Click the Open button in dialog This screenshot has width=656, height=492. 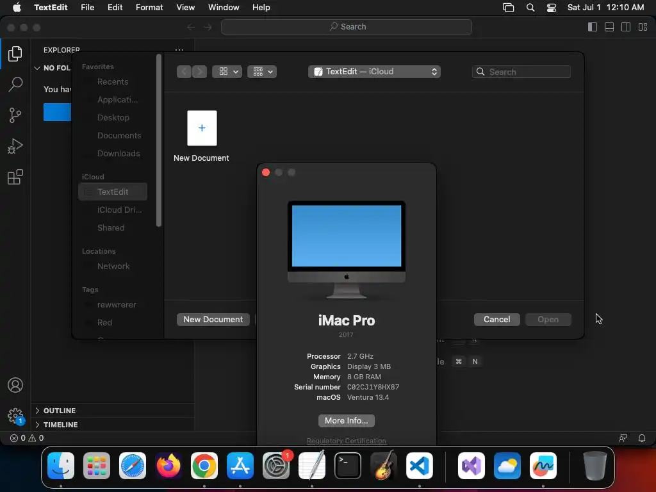[548, 319]
